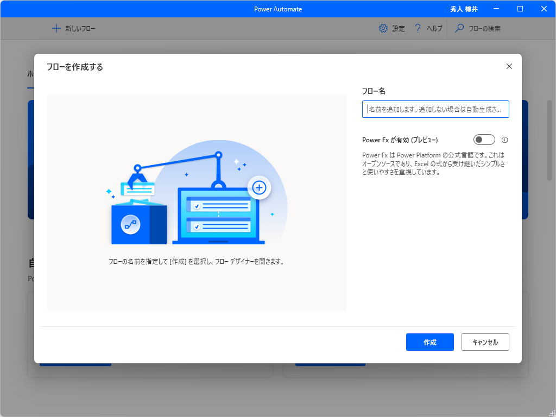
Task: Cancel the dialog with キャンセル
Action: tap(485, 342)
